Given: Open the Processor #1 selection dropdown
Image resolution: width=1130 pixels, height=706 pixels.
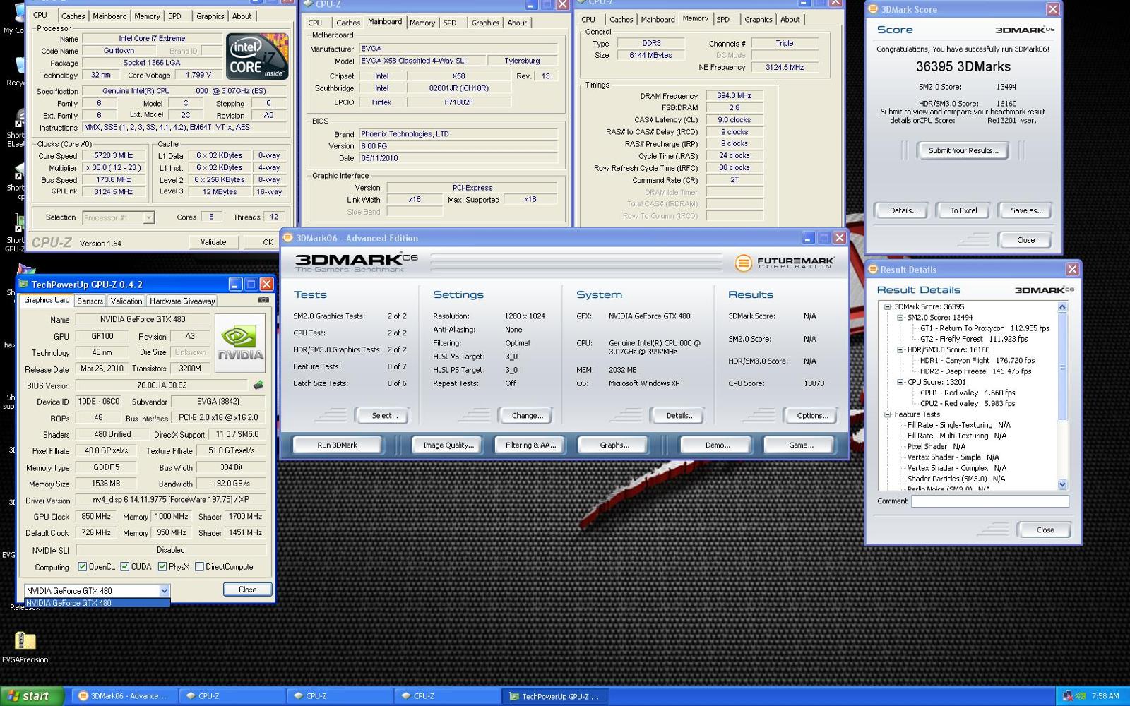Looking at the screenshot, I should pyautogui.click(x=148, y=217).
